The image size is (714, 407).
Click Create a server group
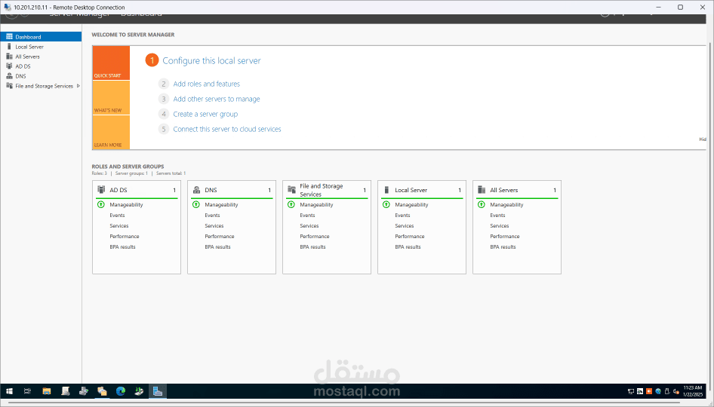[x=205, y=114]
